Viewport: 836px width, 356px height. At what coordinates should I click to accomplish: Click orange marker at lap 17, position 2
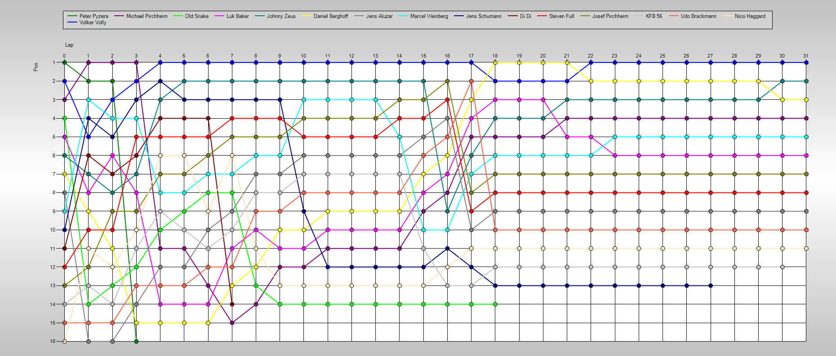point(471,81)
